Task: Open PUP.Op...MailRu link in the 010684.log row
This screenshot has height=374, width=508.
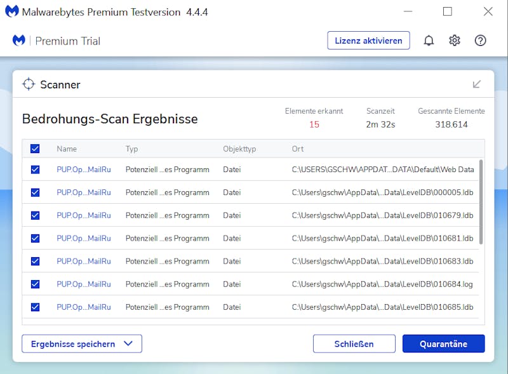Action: (x=84, y=284)
